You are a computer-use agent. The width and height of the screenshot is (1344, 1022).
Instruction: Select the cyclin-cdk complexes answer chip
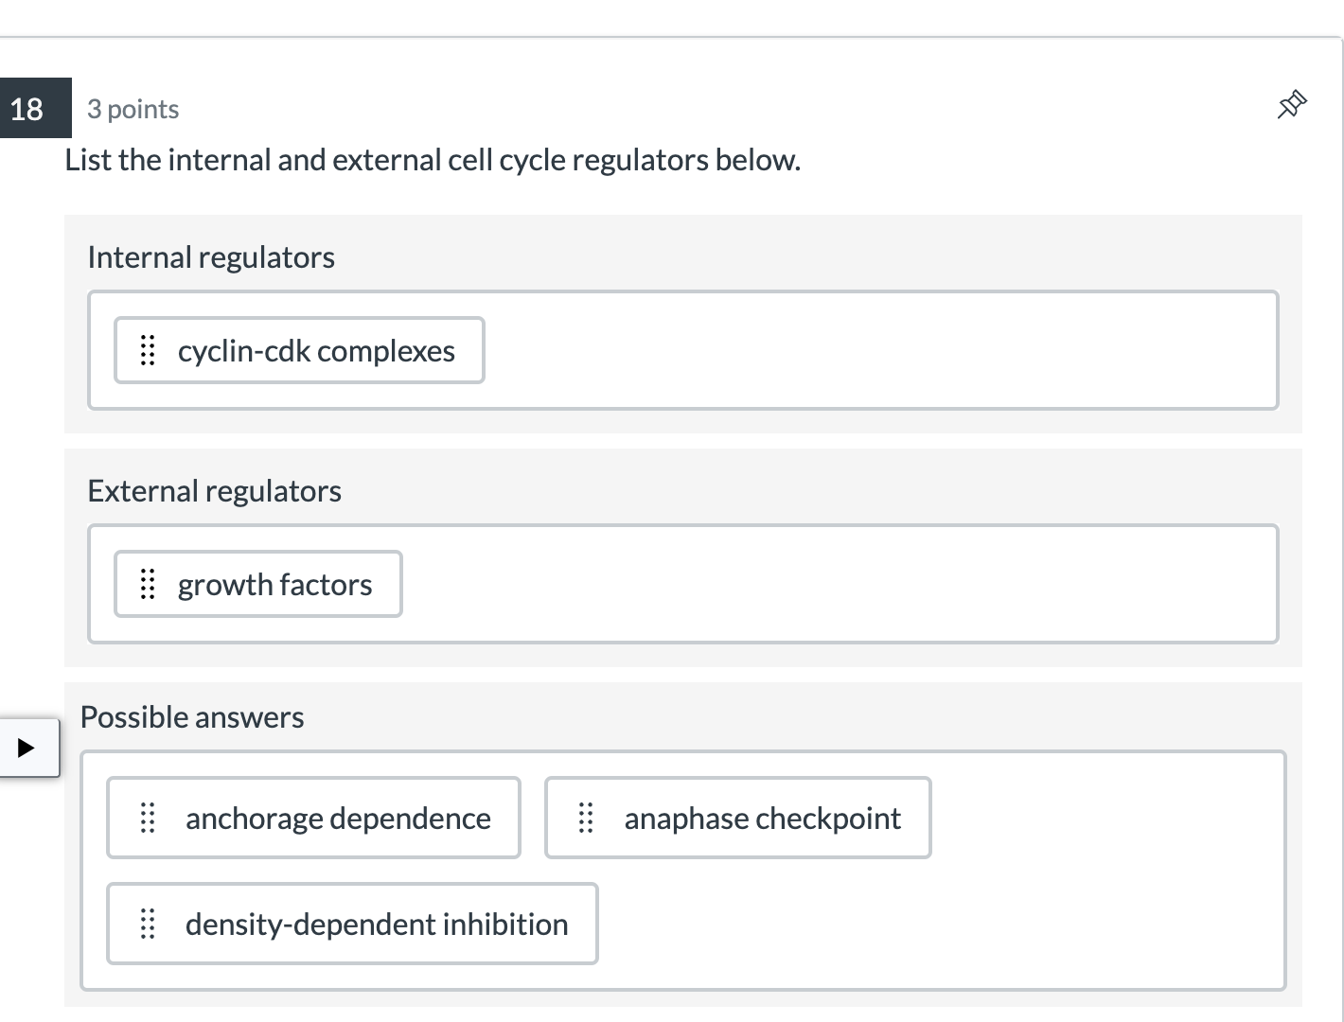coord(316,351)
